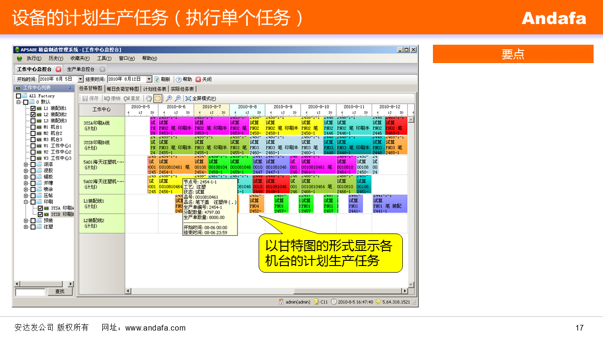Open the 结束时间 date dropdown
603x339 pixels.
[x=149, y=80]
